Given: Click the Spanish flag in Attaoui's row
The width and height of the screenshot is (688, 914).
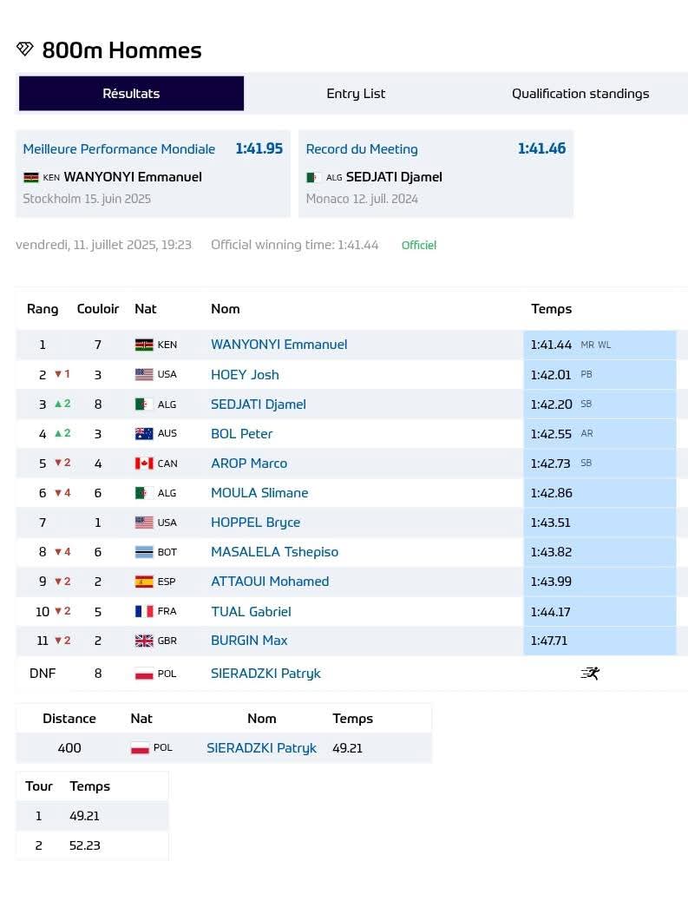Looking at the screenshot, I should tap(144, 582).
